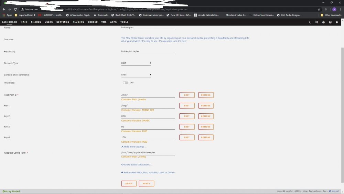This screenshot has height=194, width=344.
Task: Open the Docker menu tab
Action: pyautogui.click(x=93, y=22)
